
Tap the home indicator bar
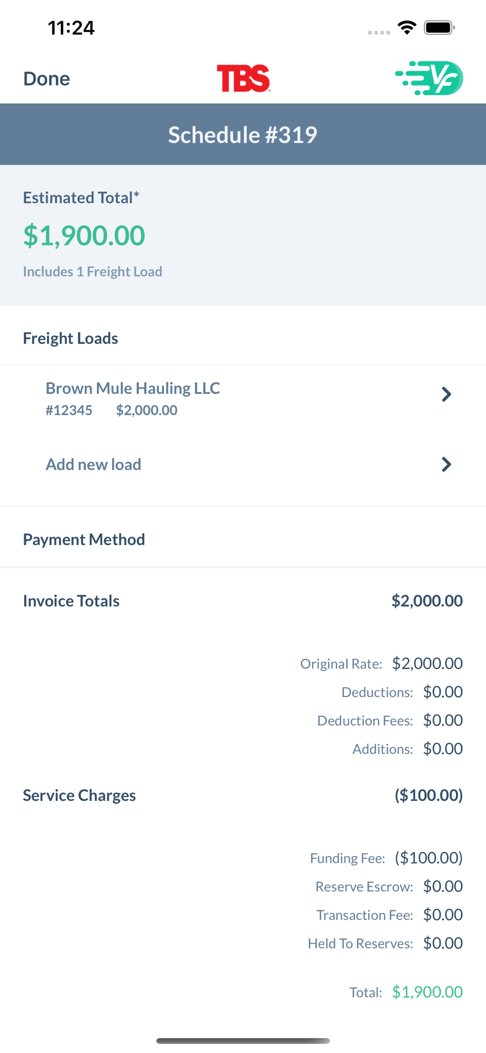[243, 1041]
